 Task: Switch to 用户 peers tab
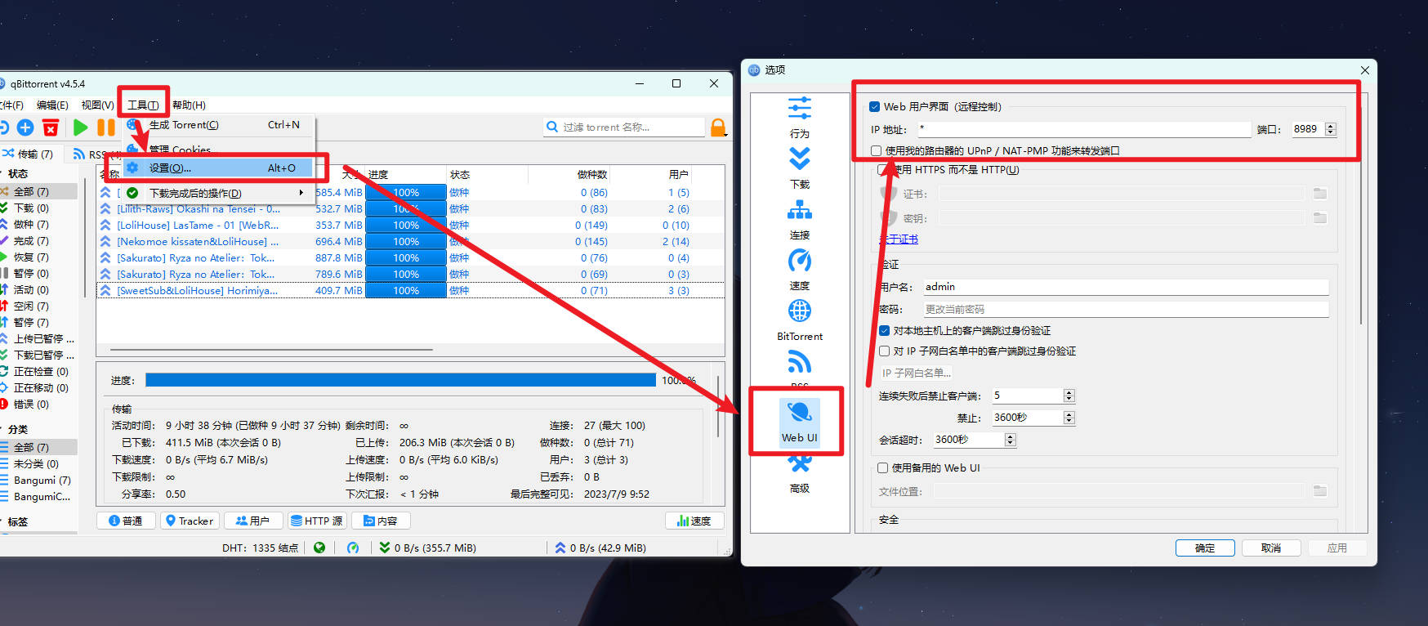[252, 521]
